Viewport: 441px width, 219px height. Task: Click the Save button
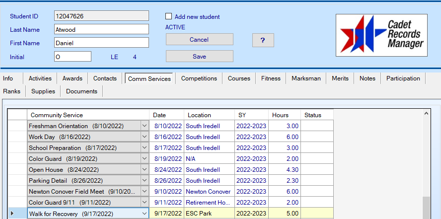coord(199,57)
